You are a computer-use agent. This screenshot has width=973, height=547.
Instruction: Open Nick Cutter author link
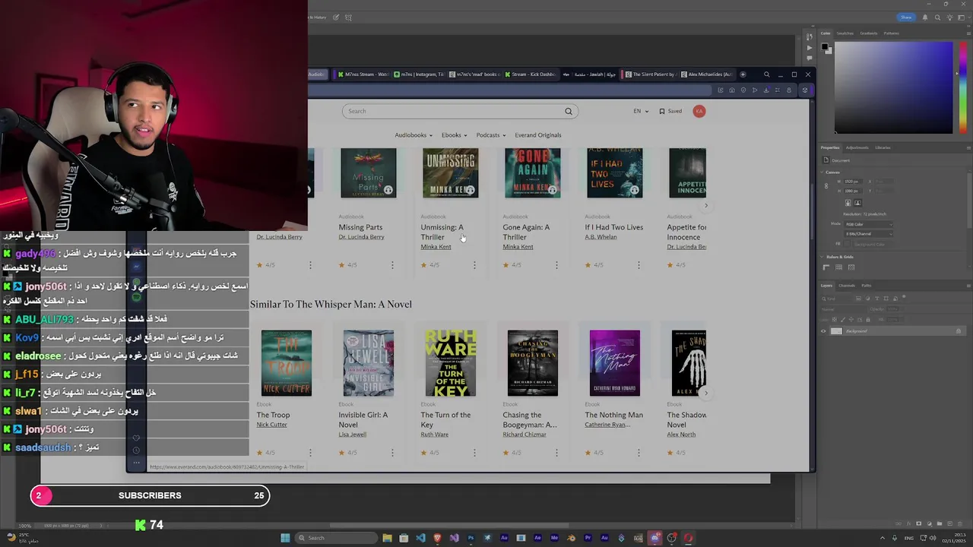click(x=271, y=425)
